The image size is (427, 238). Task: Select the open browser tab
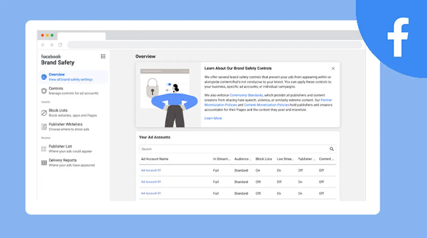(x=81, y=36)
